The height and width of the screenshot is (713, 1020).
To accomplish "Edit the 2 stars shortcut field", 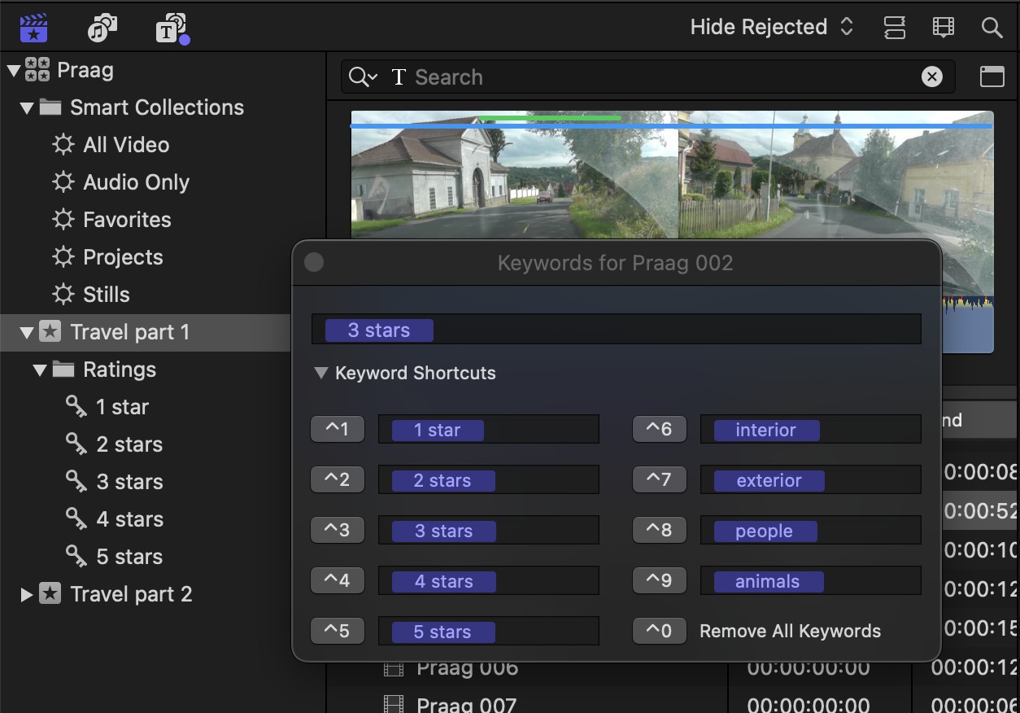I will pyautogui.click(x=489, y=479).
